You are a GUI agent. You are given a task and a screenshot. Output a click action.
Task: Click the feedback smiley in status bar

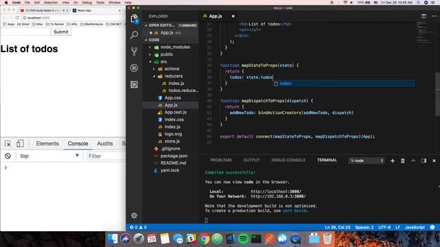(432, 227)
